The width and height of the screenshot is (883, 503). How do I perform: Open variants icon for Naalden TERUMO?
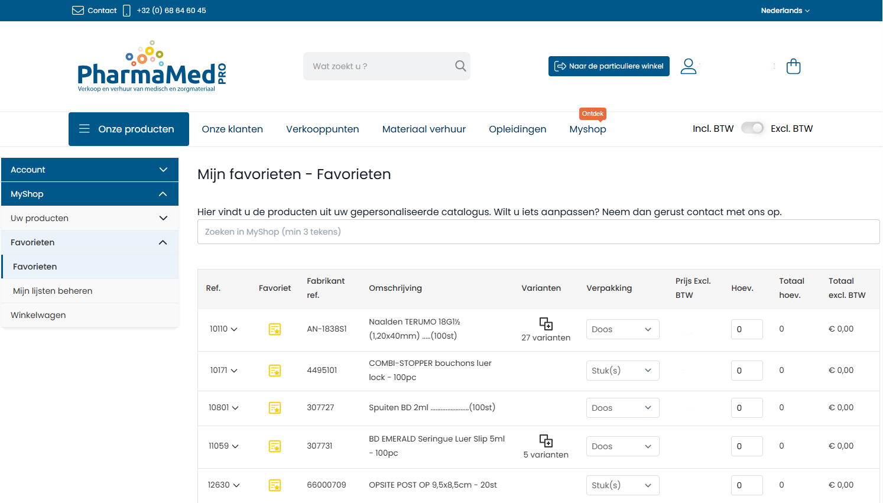tap(546, 324)
